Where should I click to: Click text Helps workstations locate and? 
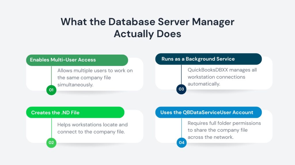(92, 125)
